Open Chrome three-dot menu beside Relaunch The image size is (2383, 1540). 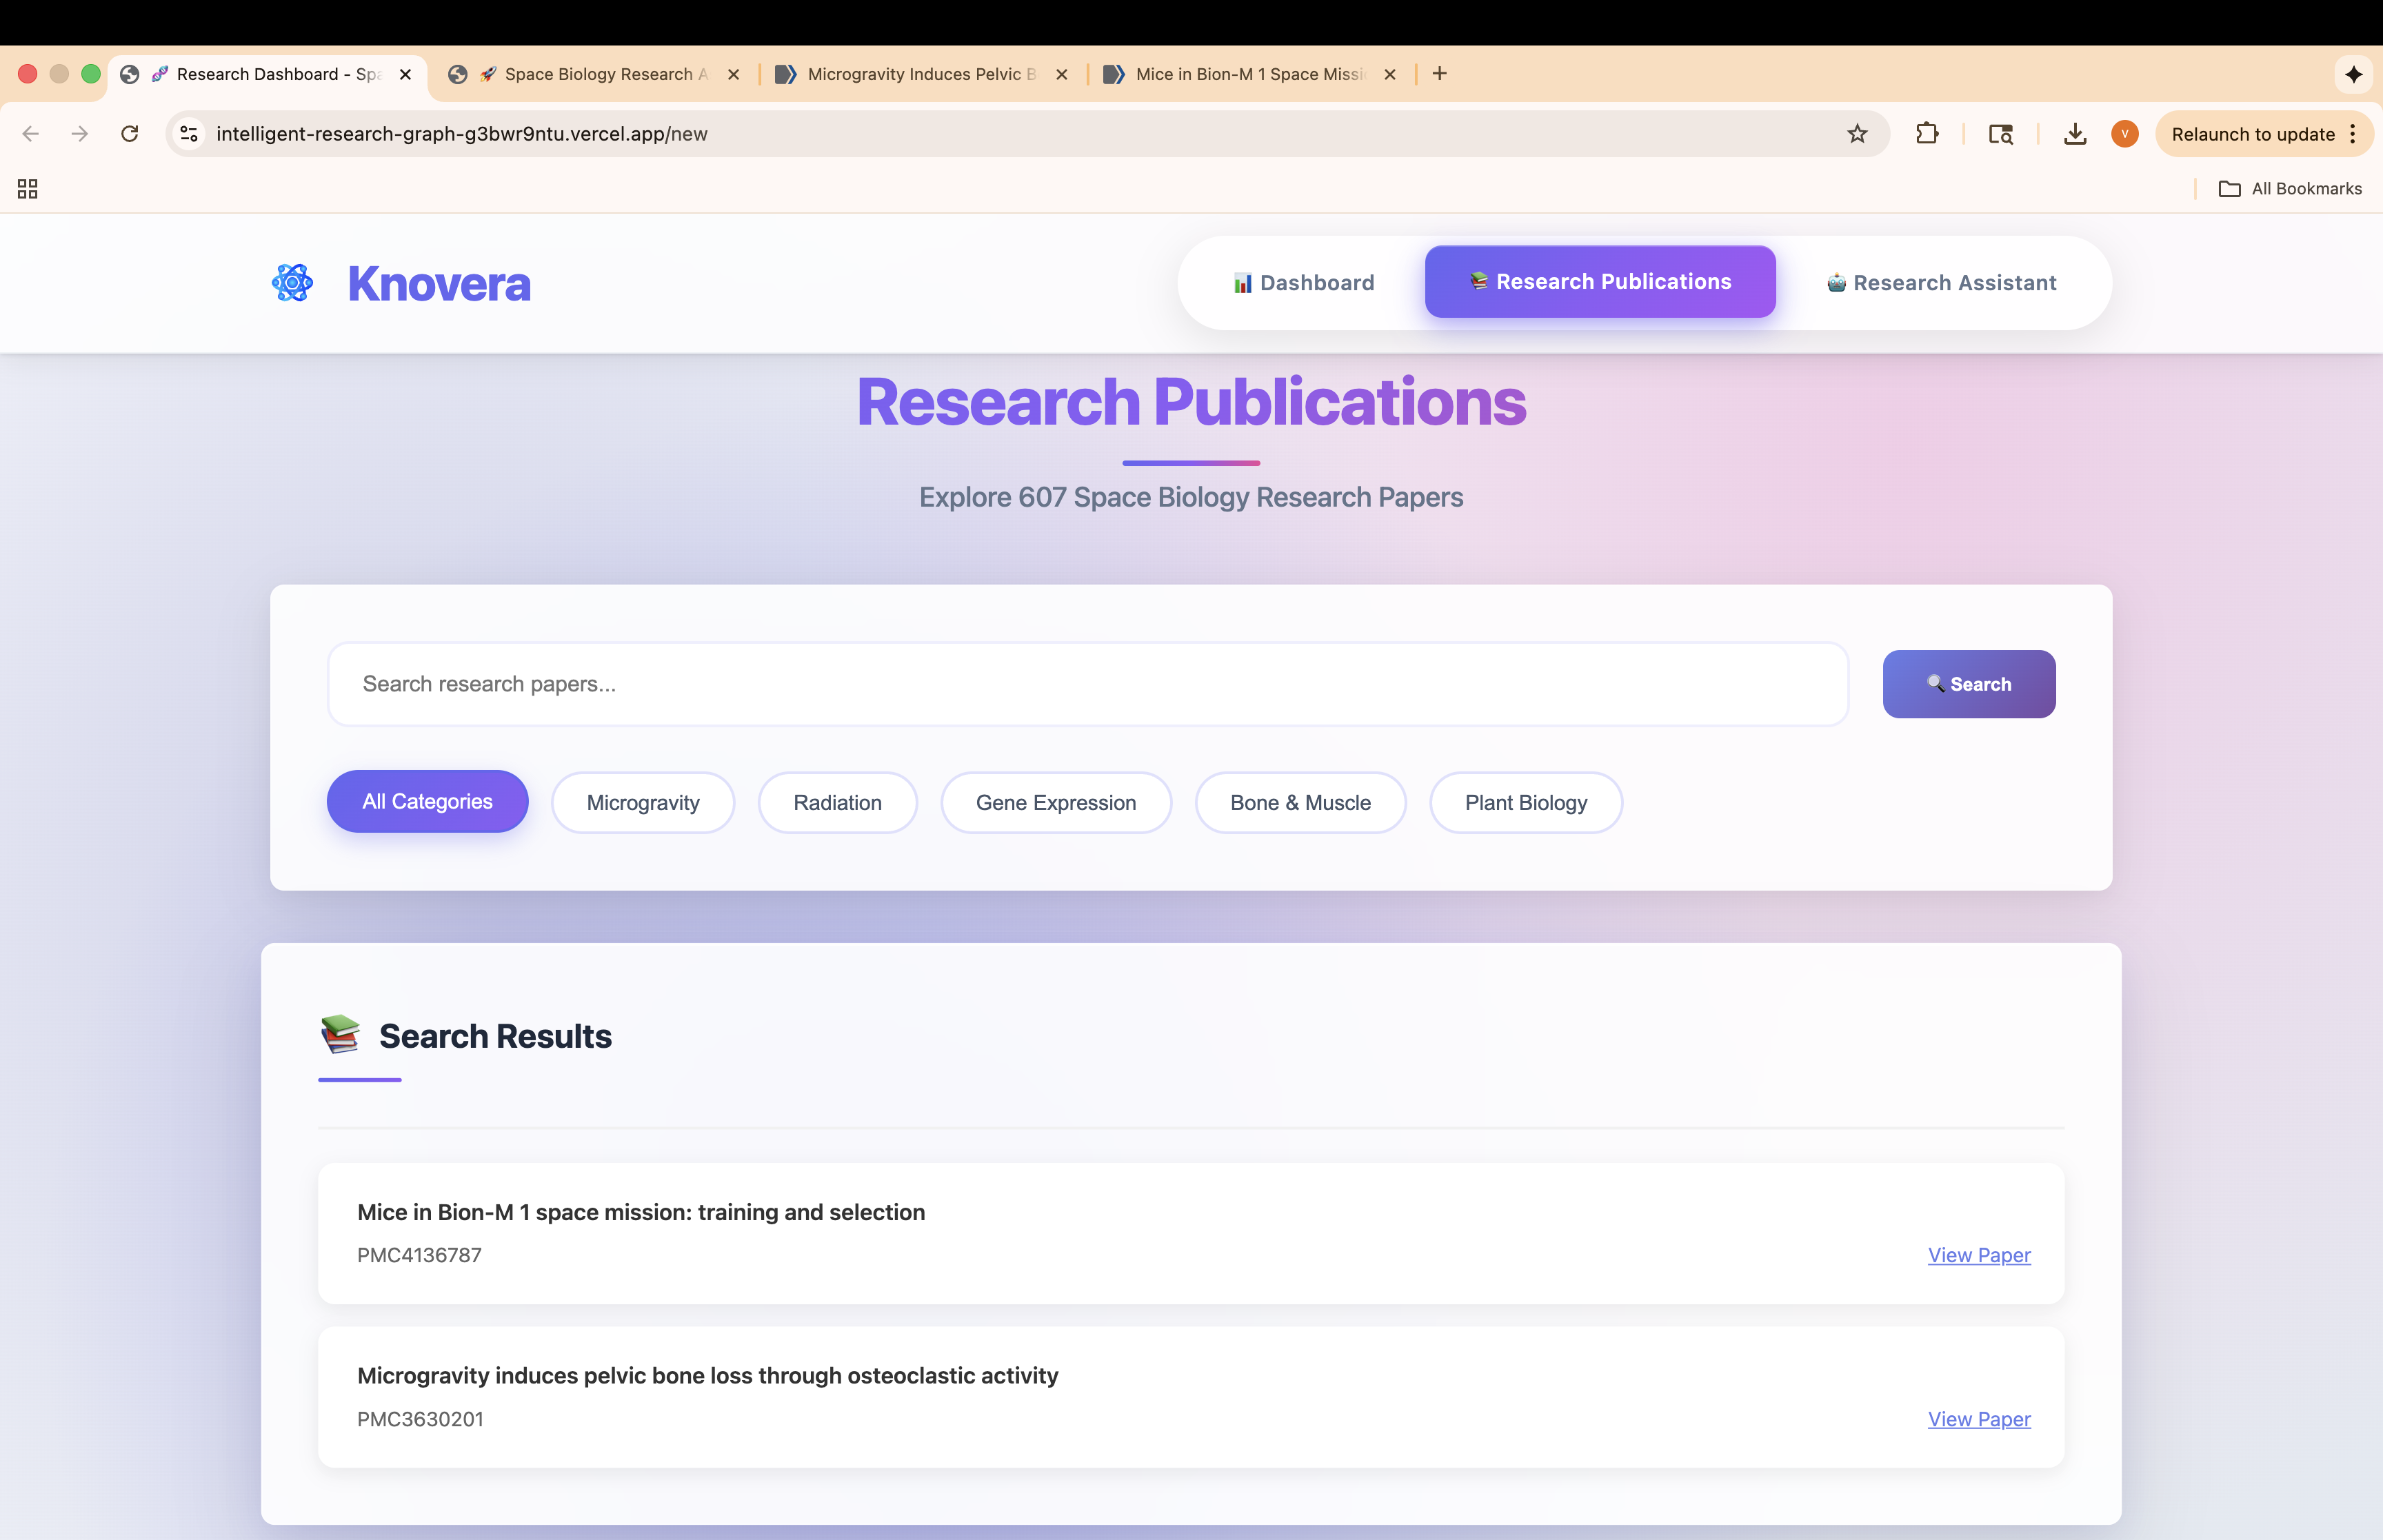[x=2353, y=134]
